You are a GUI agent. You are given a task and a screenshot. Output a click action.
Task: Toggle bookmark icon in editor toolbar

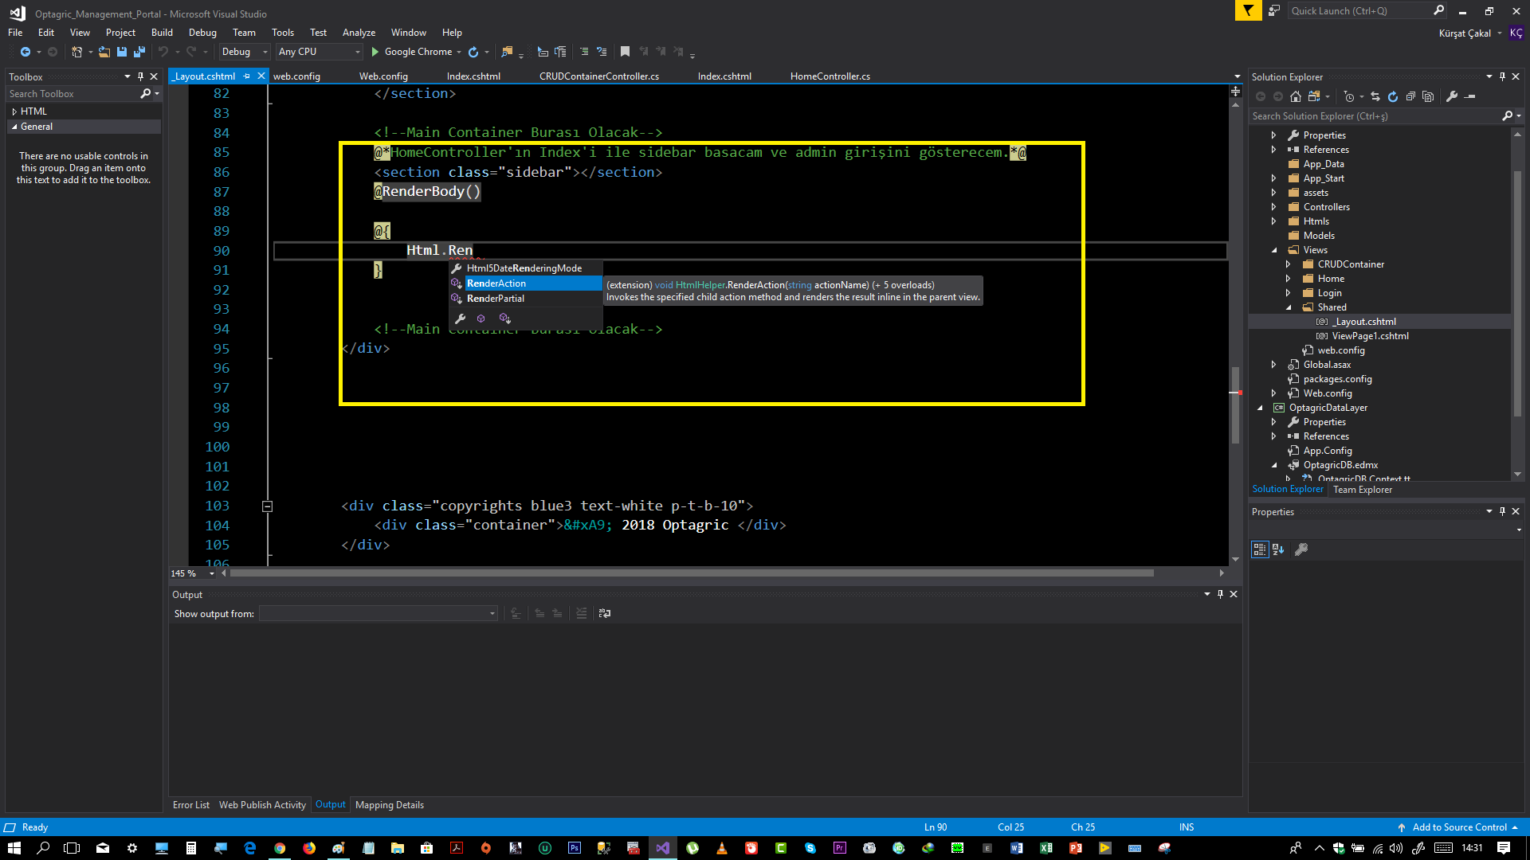pos(626,52)
